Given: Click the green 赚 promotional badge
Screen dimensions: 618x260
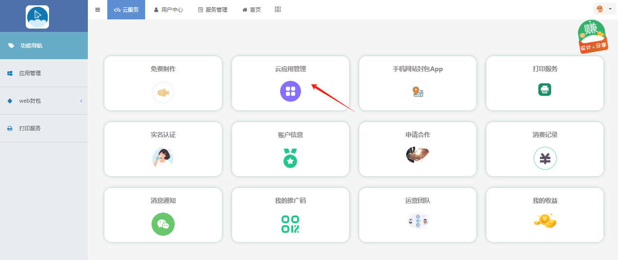Looking at the screenshot, I should pyautogui.click(x=592, y=36).
